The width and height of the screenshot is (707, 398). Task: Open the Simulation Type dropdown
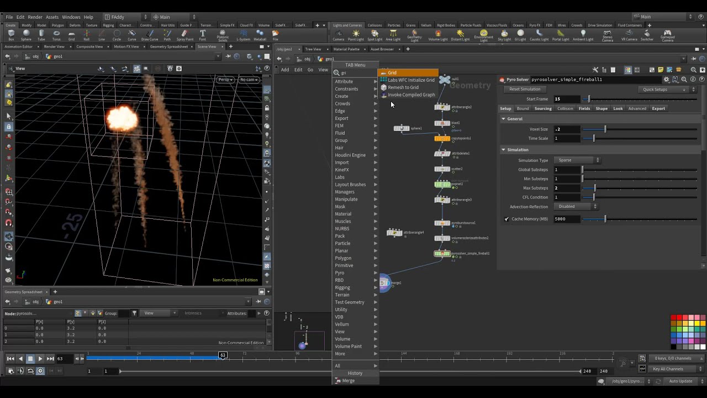click(x=578, y=160)
